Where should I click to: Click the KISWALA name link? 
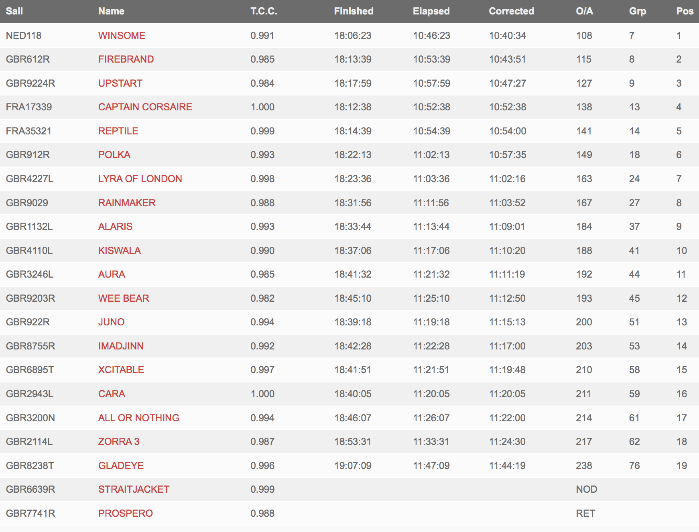(120, 250)
